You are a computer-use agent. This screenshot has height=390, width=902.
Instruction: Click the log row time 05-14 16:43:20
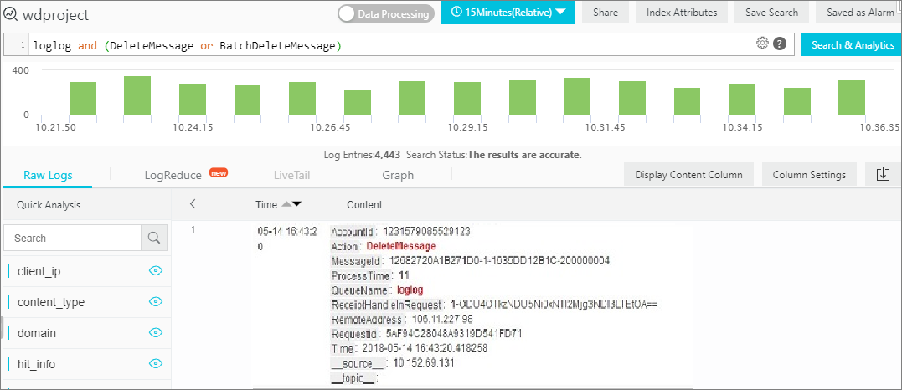click(287, 239)
